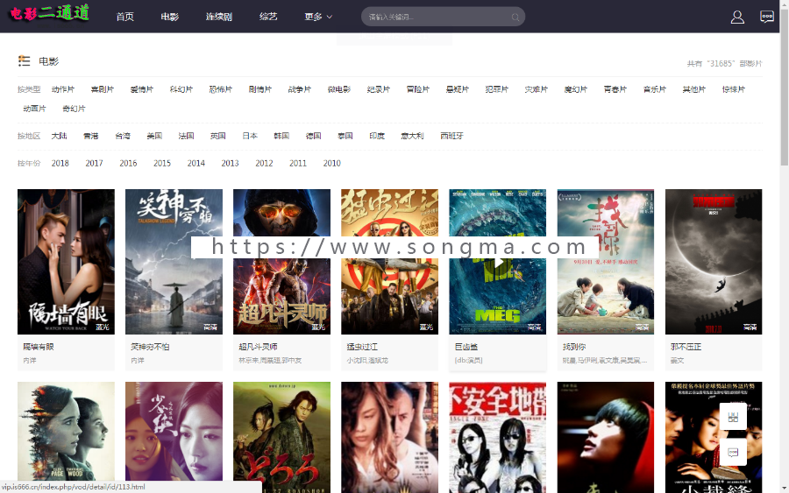Go to 首页 in the navigation bar
This screenshot has height=493, width=789.
click(x=124, y=18)
